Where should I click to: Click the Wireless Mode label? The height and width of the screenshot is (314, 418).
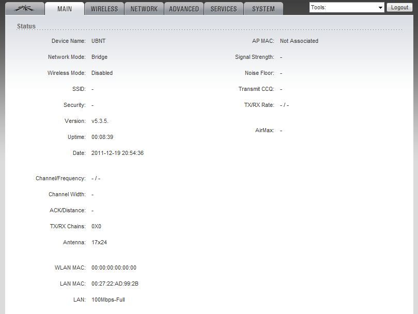coord(67,73)
